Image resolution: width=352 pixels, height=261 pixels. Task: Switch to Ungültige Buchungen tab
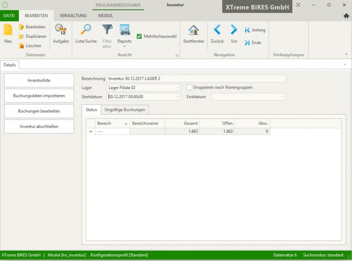point(125,110)
